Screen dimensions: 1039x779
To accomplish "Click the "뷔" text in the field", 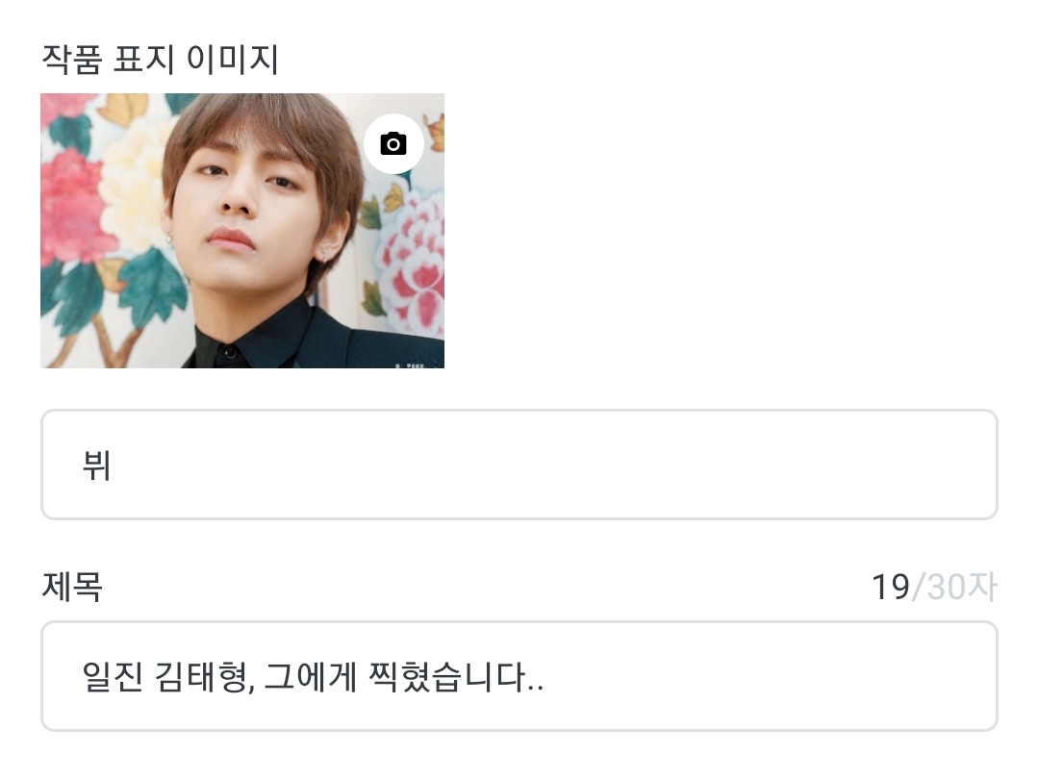I will [x=96, y=465].
